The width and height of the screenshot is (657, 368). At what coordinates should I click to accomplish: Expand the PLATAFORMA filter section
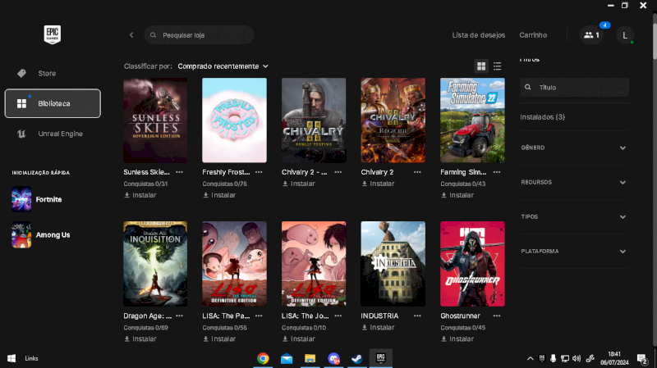coord(574,252)
